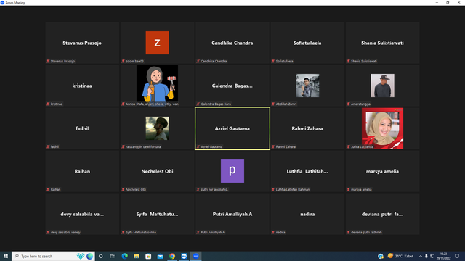Show hidden system tray icons

click(420, 256)
